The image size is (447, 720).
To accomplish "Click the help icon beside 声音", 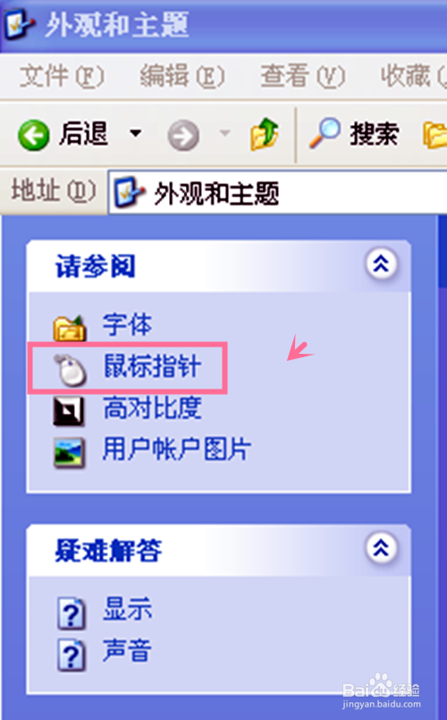I will [x=72, y=655].
